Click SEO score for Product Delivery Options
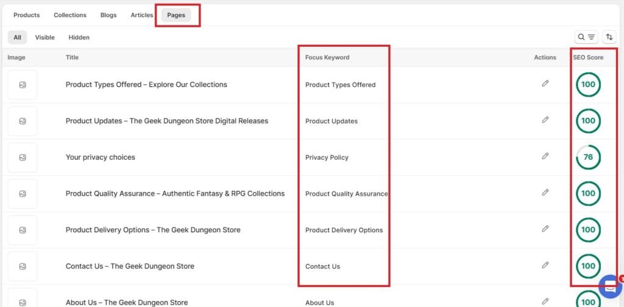Viewport: 624px width, 307px height. click(588, 230)
